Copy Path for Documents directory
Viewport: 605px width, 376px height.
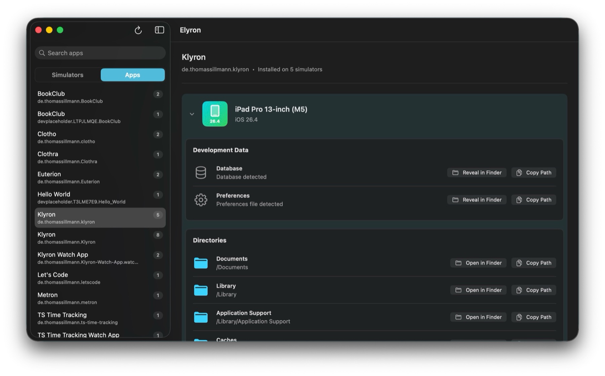(534, 263)
